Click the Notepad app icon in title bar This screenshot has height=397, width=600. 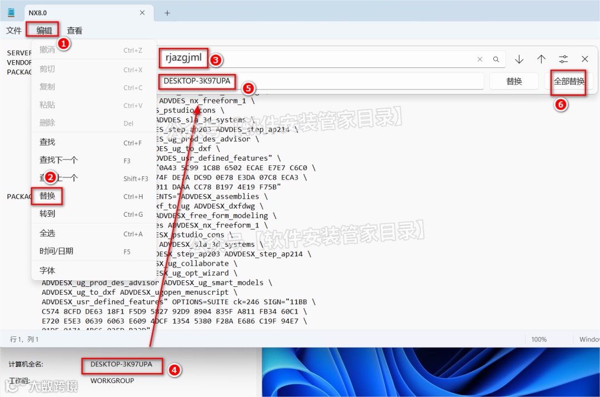pyautogui.click(x=11, y=13)
